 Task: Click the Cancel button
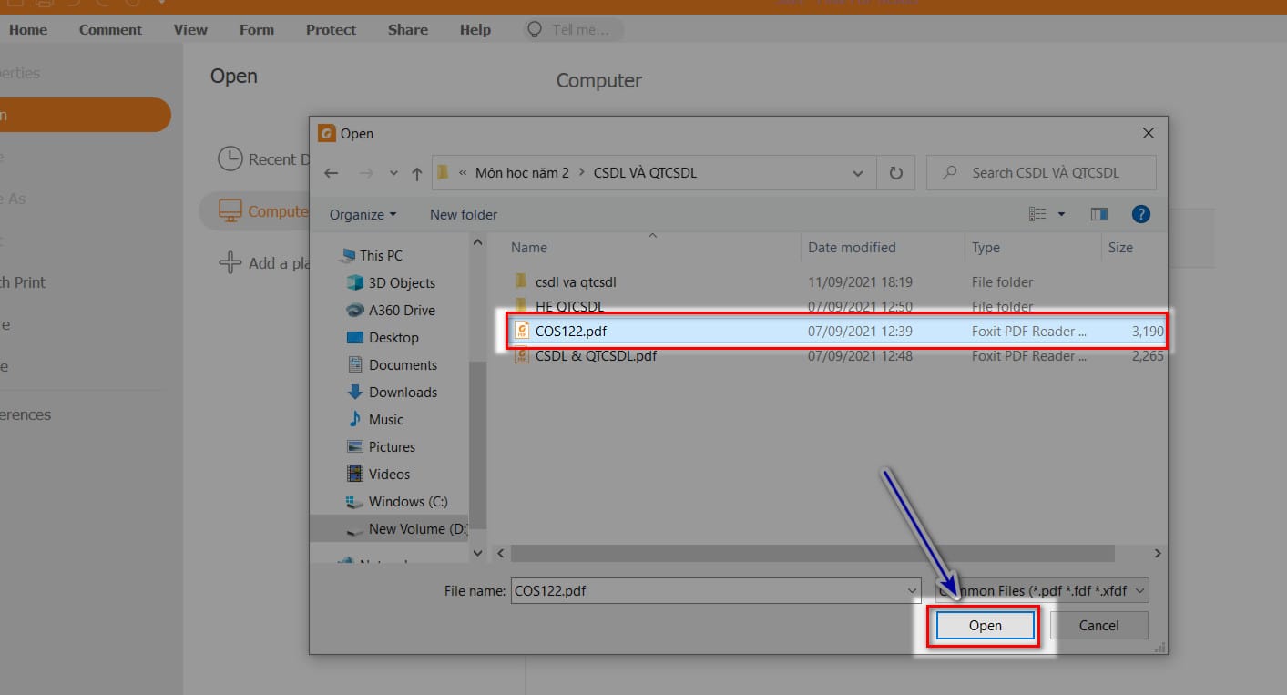tap(1098, 626)
